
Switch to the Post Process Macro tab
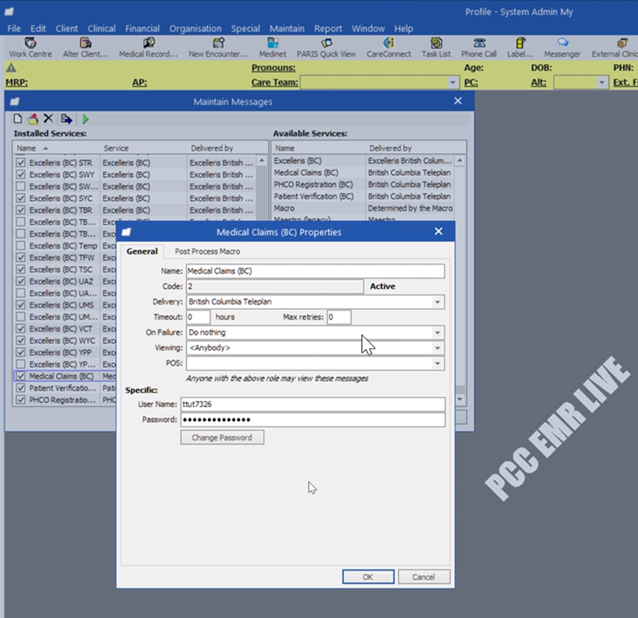[207, 251]
